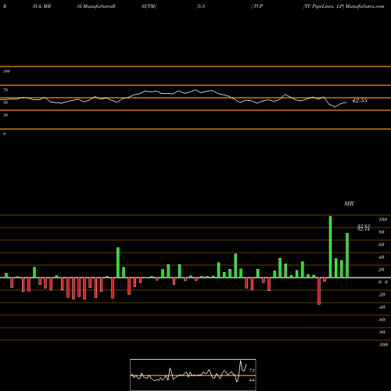
Task: Click the SI & MR header text
Action: pyautogui.click(x=41, y=6)
